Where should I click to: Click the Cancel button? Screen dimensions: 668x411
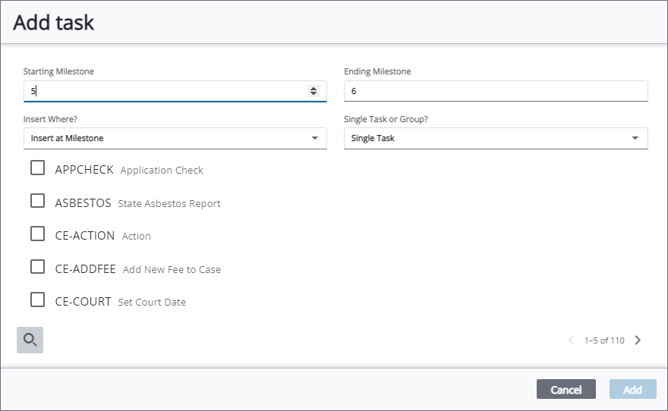(x=566, y=389)
